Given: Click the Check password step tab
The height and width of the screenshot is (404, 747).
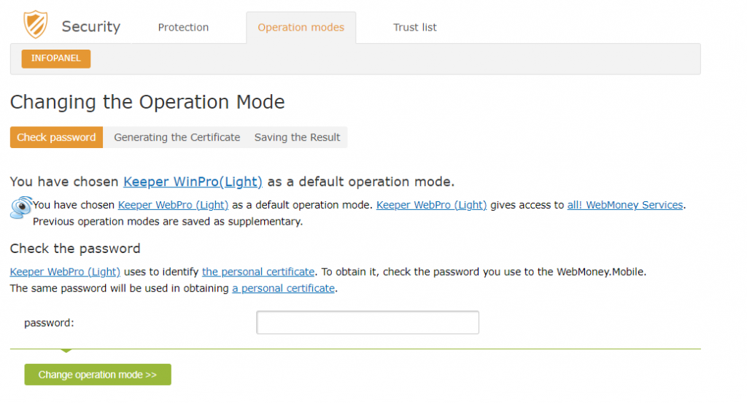Looking at the screenshot, I should click(56, 137).
